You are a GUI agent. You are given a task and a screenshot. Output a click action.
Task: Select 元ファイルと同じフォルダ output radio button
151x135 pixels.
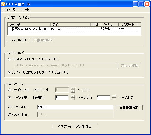click(10, 72)
